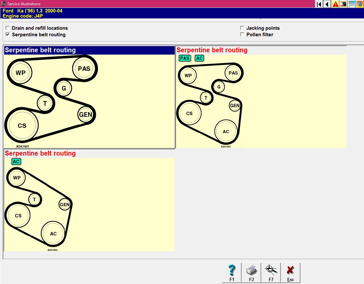Uncheck the Serpentine belt routing checkbox

[x=8, y=35]
